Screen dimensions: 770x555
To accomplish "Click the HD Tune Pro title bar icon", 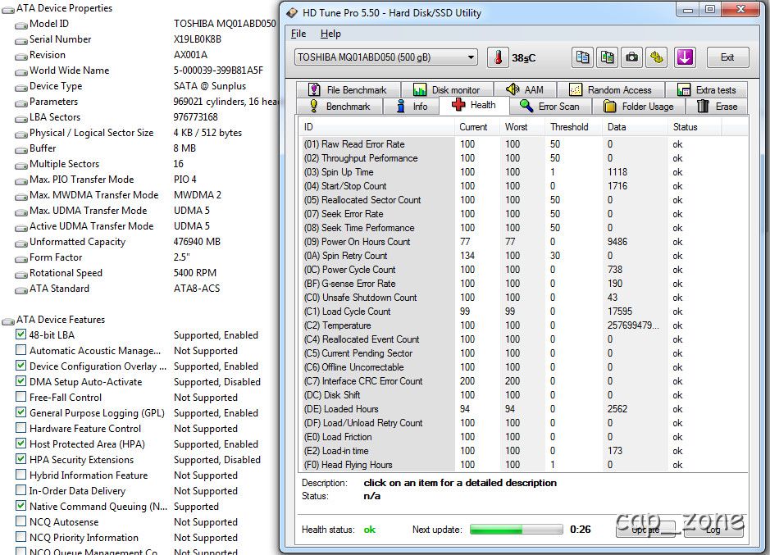I will tap(292, 13).
